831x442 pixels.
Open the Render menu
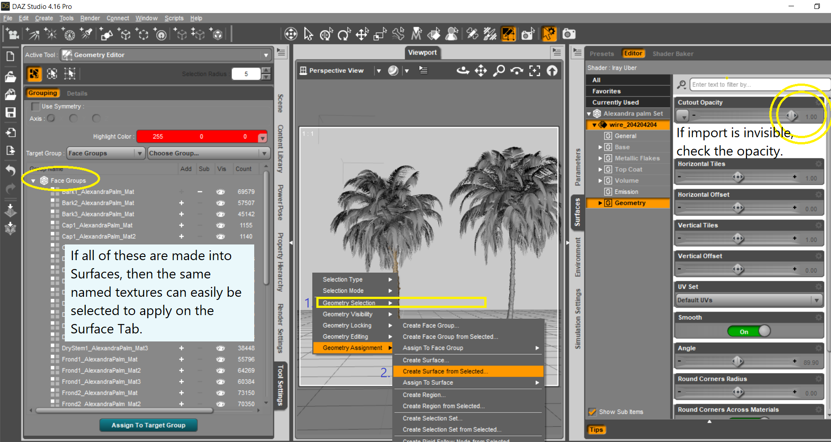click(x=90, y=18)
